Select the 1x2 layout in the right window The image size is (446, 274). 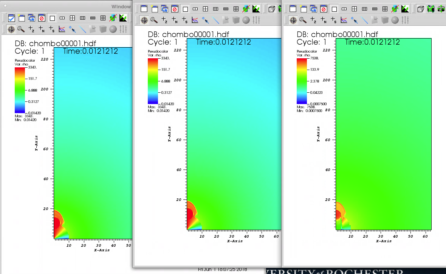pyautogui.click(x=344, y=9)
